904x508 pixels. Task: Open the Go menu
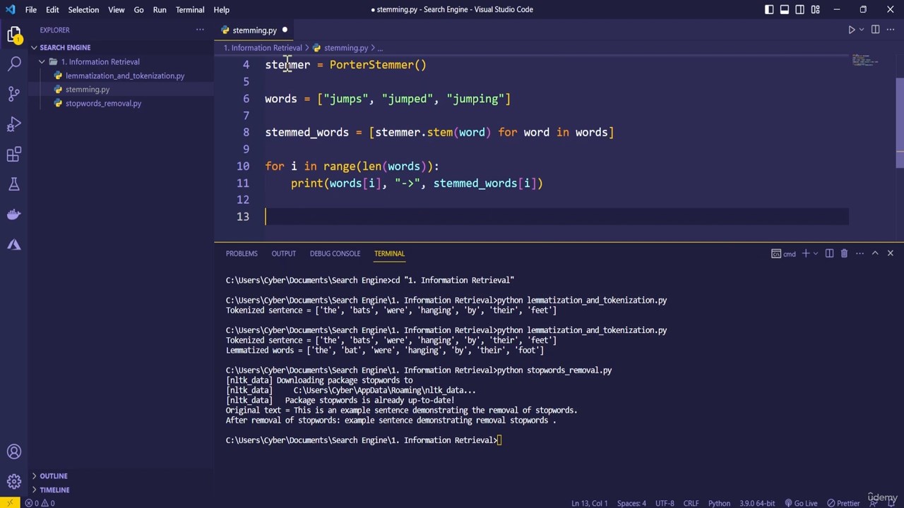coord(138,9)
